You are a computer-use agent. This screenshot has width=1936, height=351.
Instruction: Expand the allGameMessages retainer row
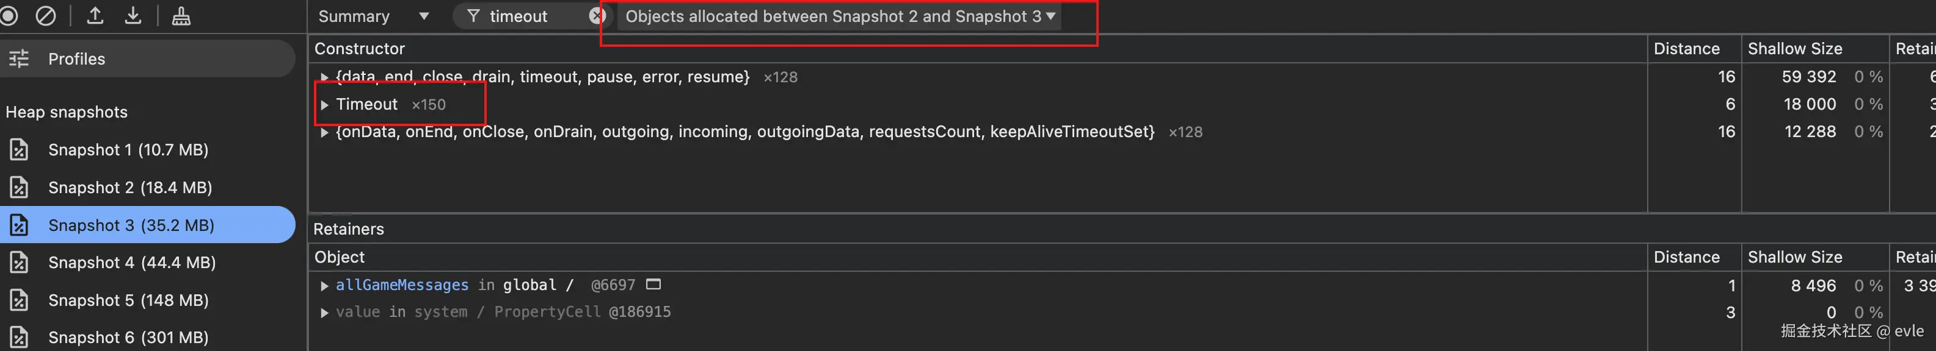tap(324, 286)
